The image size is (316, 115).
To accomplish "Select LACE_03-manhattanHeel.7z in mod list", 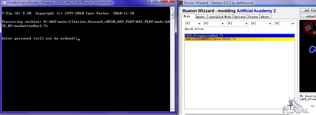I will click(239, 36).
